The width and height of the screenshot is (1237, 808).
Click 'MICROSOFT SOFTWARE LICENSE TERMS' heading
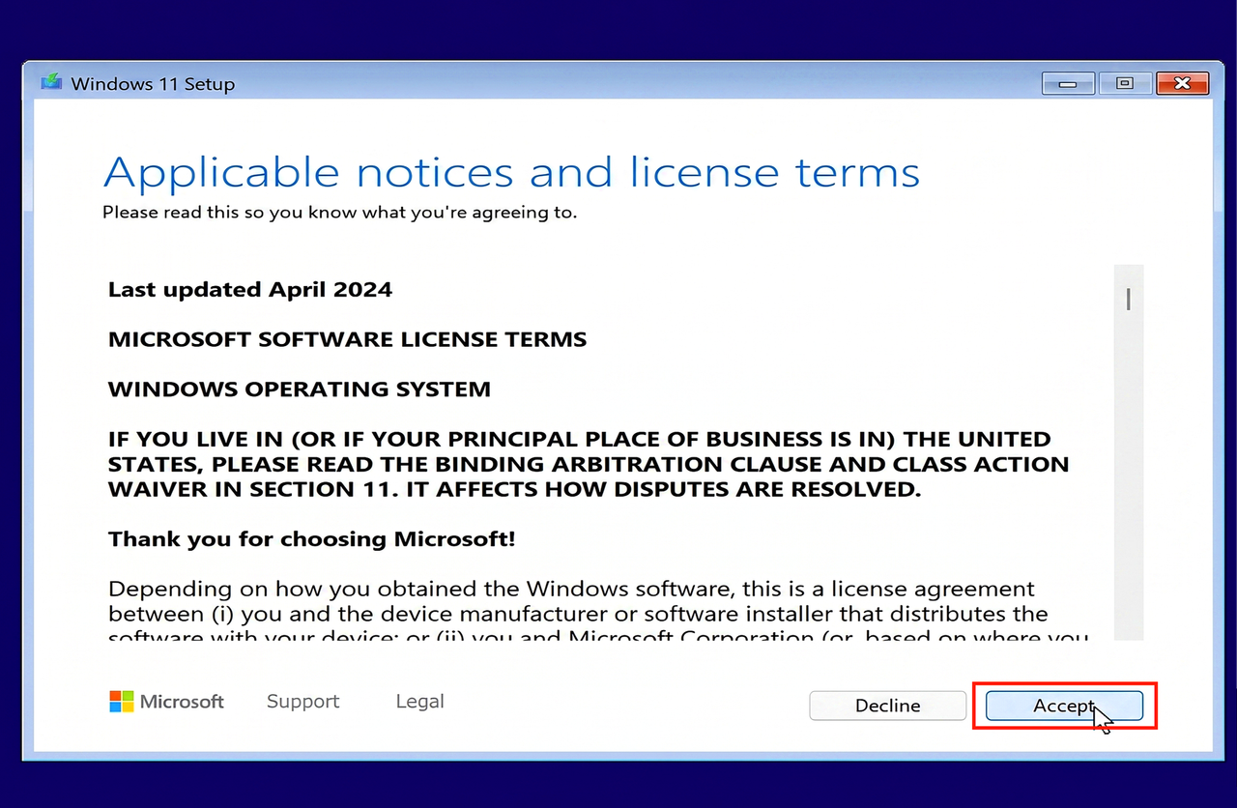347,340
